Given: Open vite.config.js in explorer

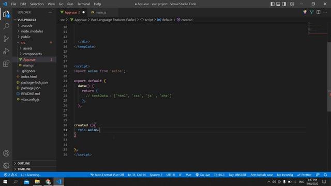Looking at the screenshot, I should [35, 99].
